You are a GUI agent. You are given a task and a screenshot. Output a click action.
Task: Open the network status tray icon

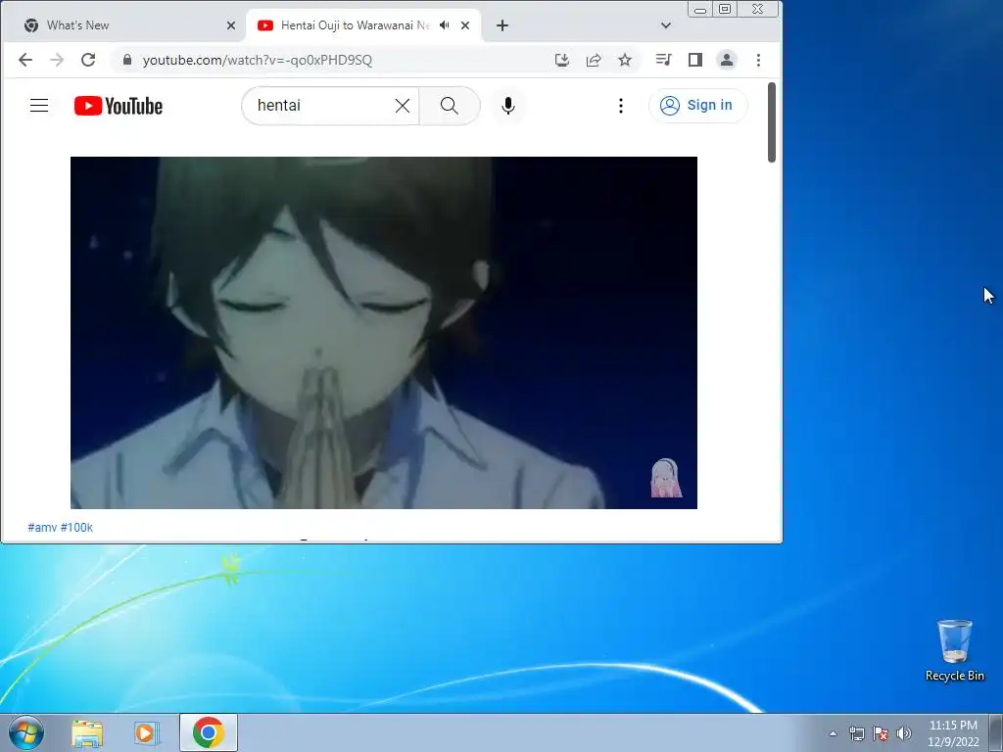856,733
